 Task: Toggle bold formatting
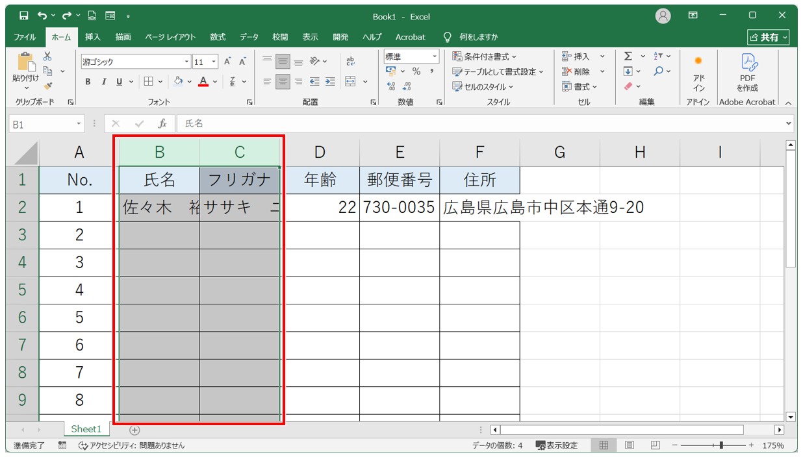pos(88,82)
